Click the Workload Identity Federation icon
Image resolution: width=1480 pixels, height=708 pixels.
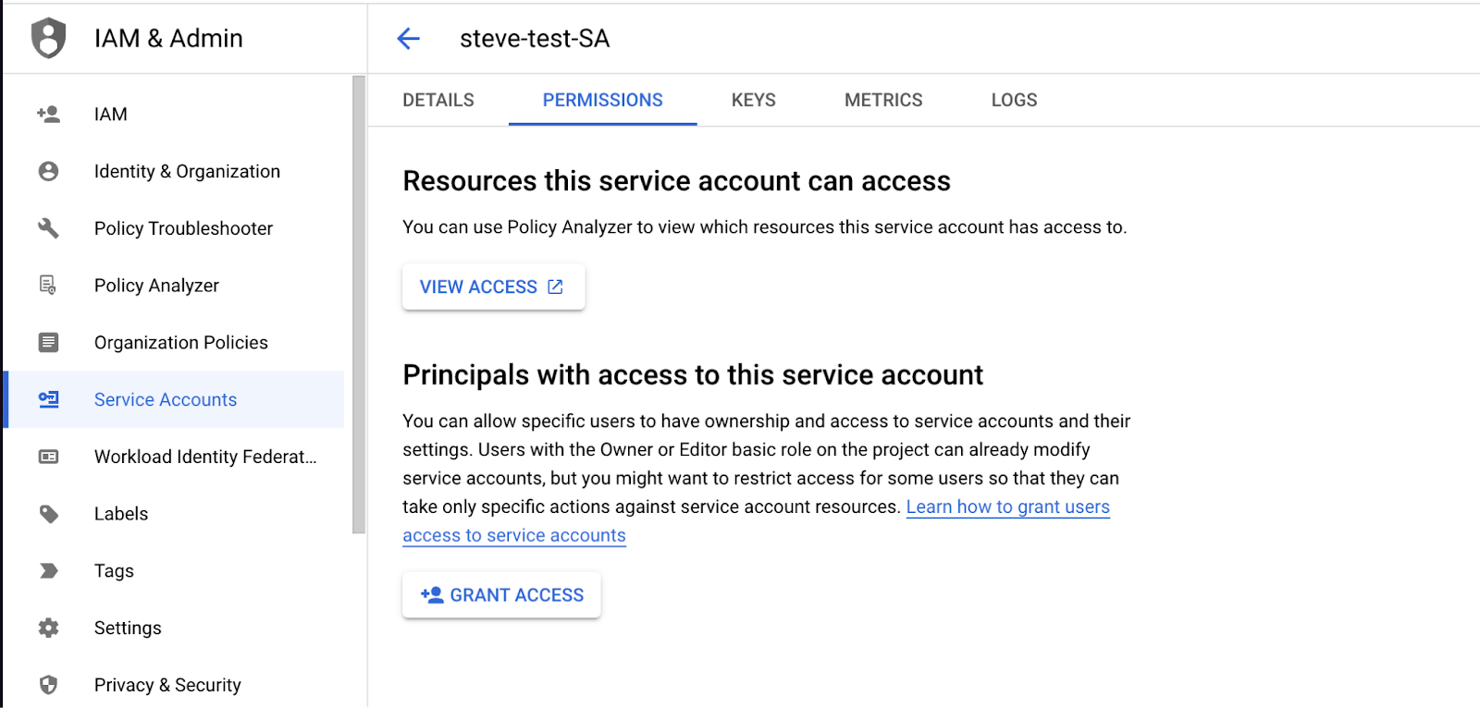(48, 457)
